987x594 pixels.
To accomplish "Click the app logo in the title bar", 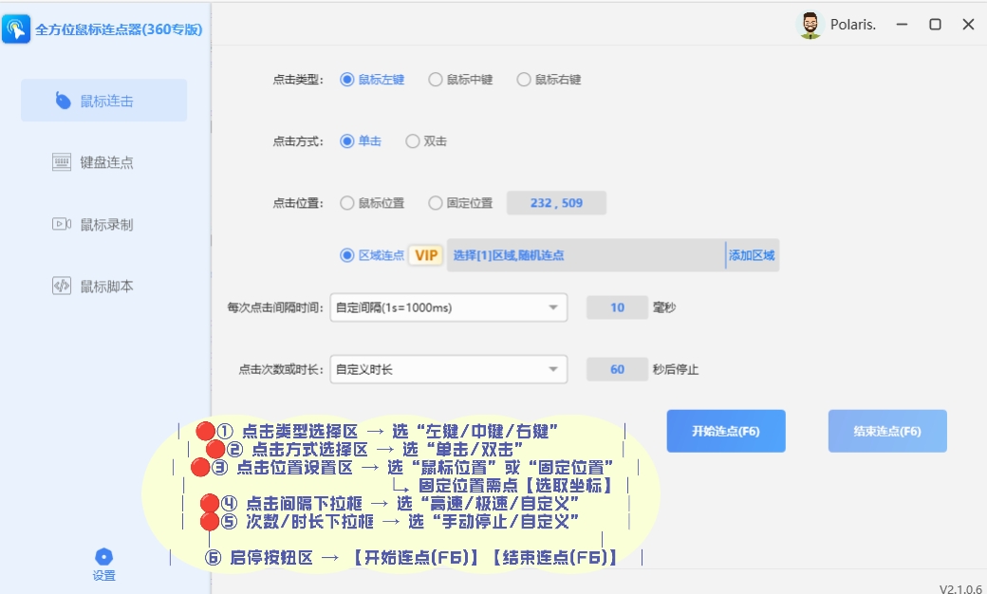I will (16, 26).
